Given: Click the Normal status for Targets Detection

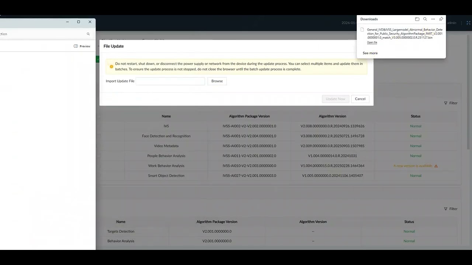Looking at the screenshot, I should (409, 232).
